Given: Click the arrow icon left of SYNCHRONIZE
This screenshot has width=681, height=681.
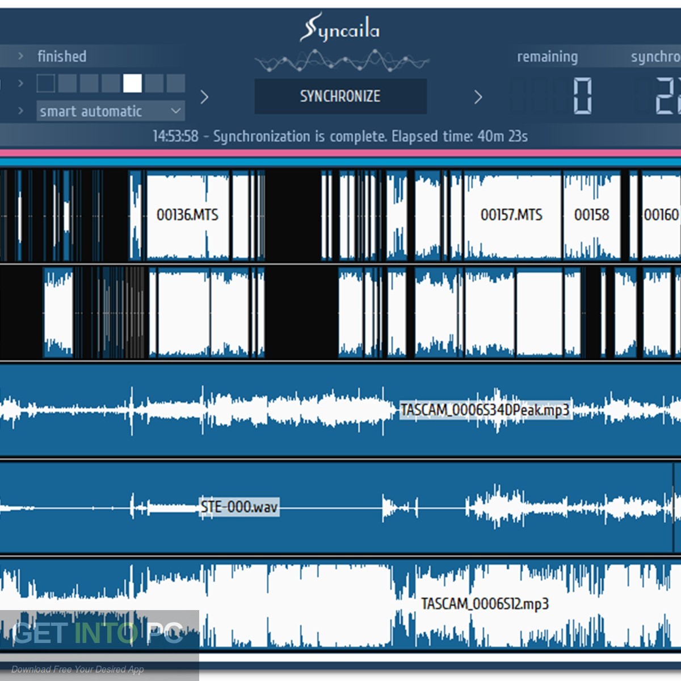Looking at the screenshot, I should 205,97.
